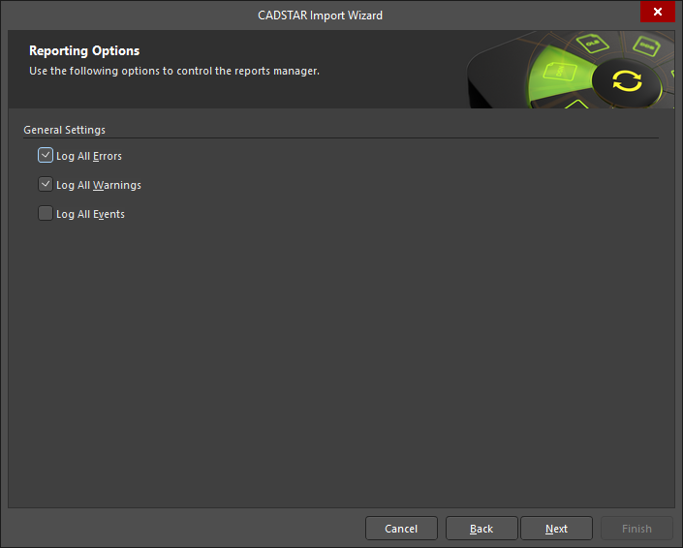Enable the Log All Events checkbox

click(46, 214)
